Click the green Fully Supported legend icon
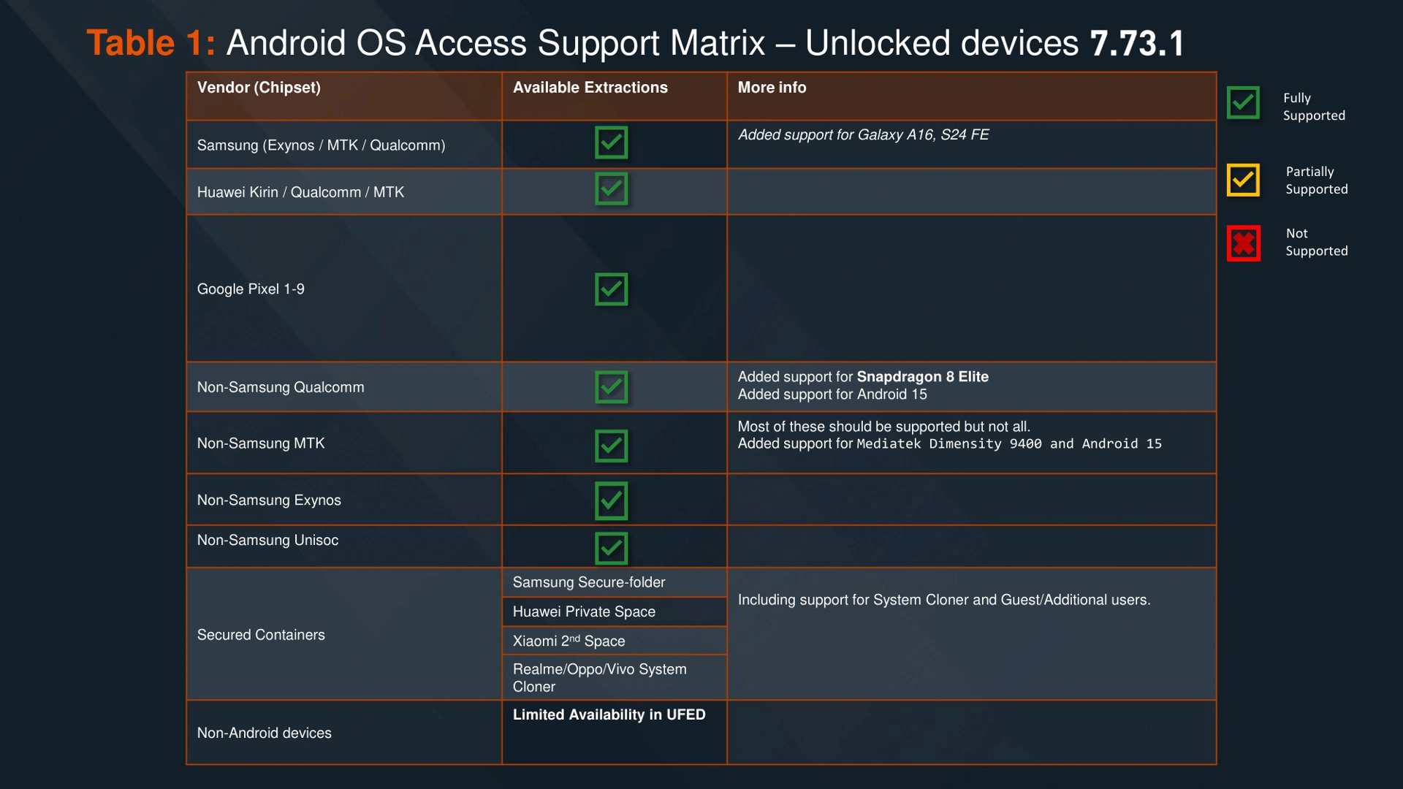Screen dimensions: 1403x789 [x=1242, y=103]
